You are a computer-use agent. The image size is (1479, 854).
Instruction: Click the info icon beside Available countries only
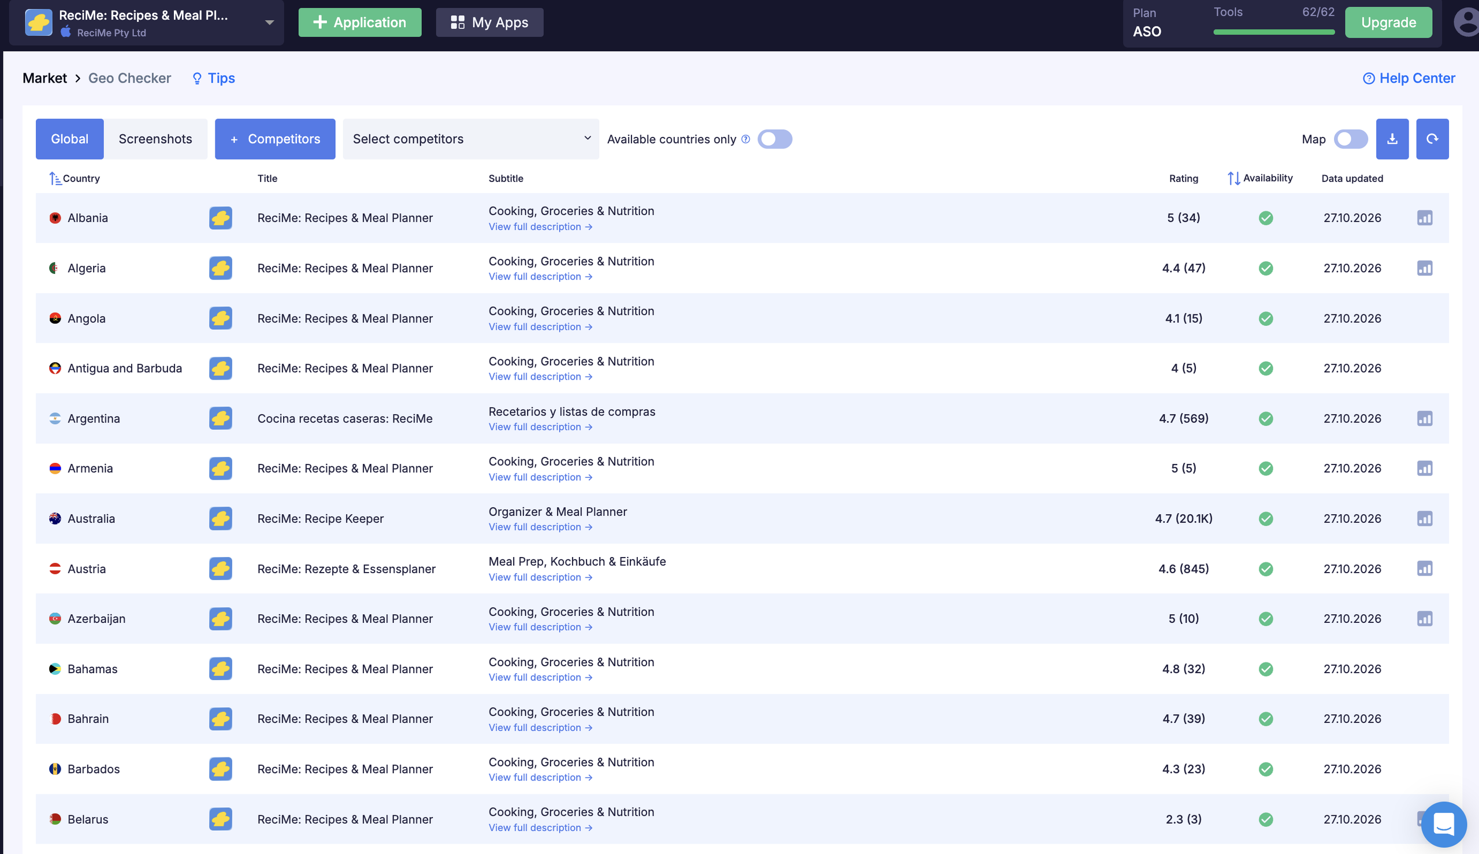[x=745, y=139]
